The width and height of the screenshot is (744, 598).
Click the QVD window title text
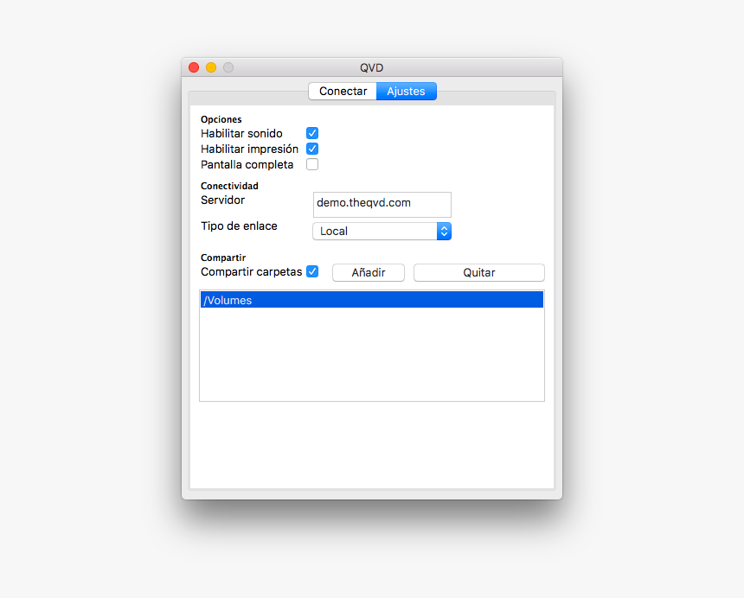(x=372, y=67)
